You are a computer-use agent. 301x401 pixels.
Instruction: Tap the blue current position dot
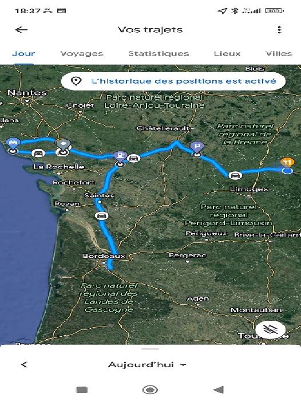[288, 171]
